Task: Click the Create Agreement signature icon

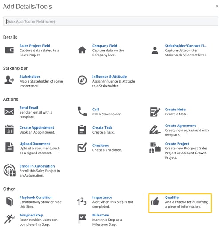Action: 155,130
